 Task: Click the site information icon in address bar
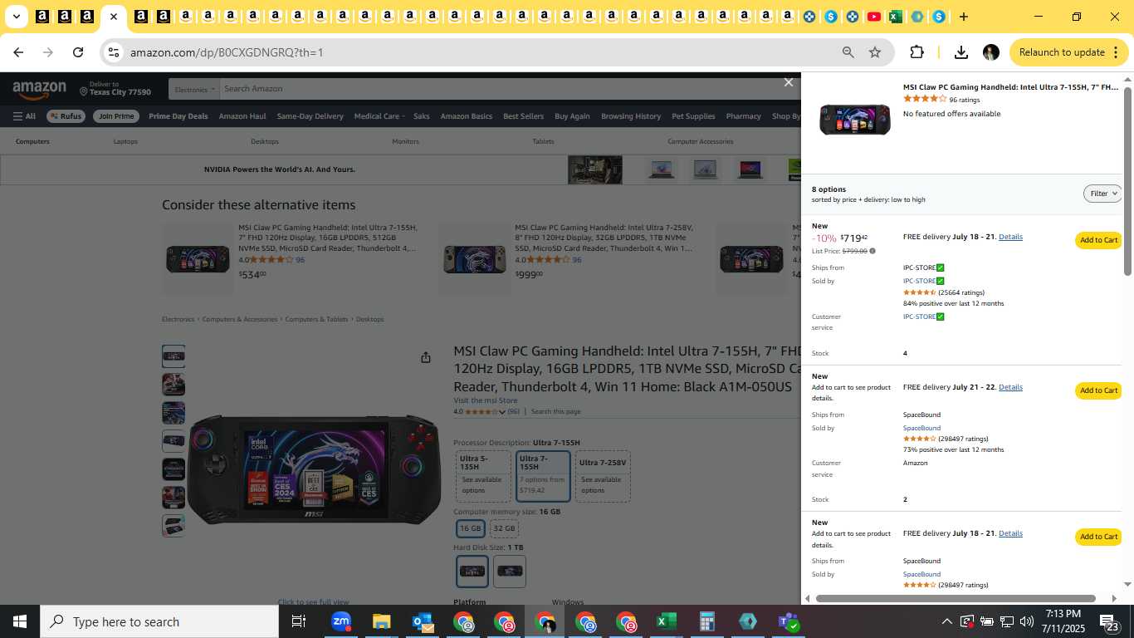[114, 52]
